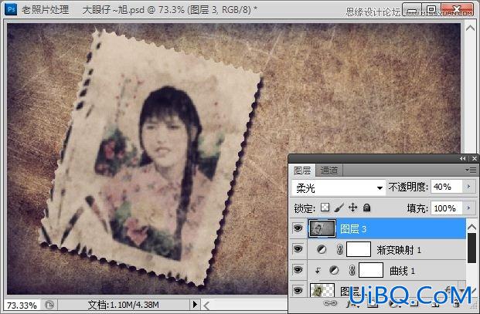
Task: Switch to the 图层 tab
Action: 302,171
